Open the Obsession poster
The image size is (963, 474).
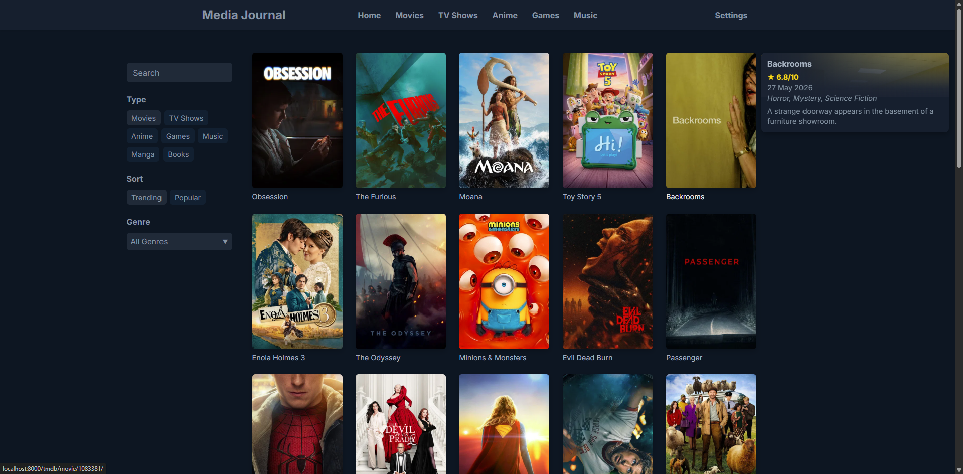click(297, 120)
